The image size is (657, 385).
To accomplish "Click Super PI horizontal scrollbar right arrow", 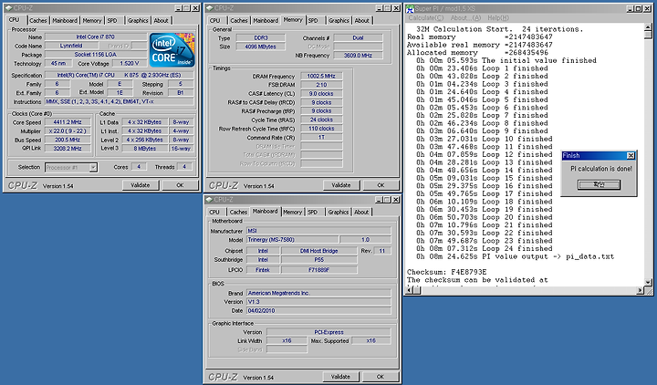I will click(641, 290).
